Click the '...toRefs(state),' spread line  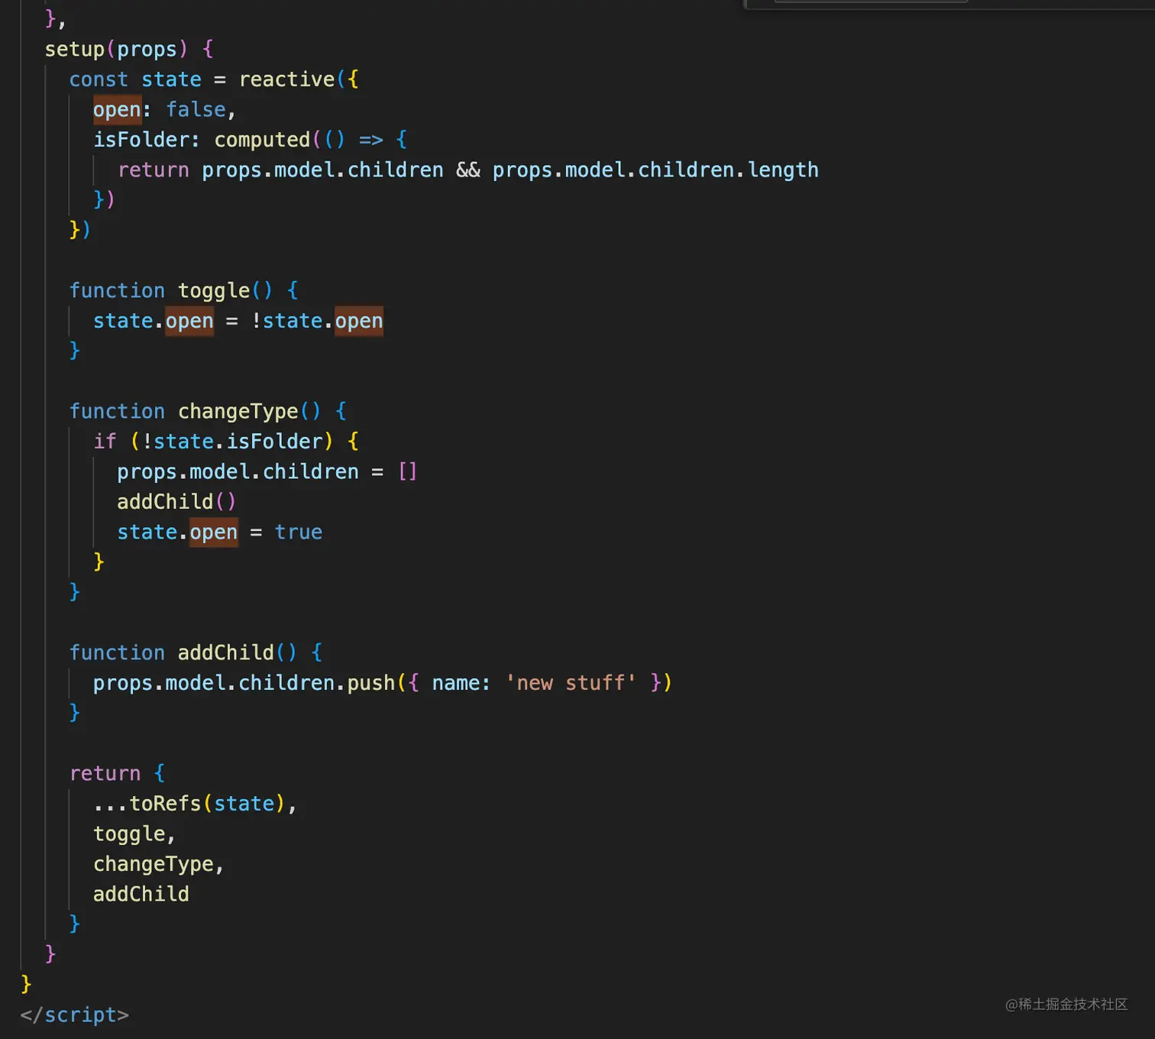point(195,804)
